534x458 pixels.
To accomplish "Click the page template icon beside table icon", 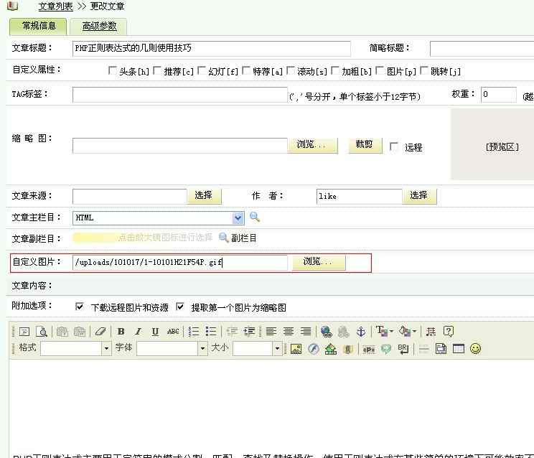I will [x=441, y=349].
